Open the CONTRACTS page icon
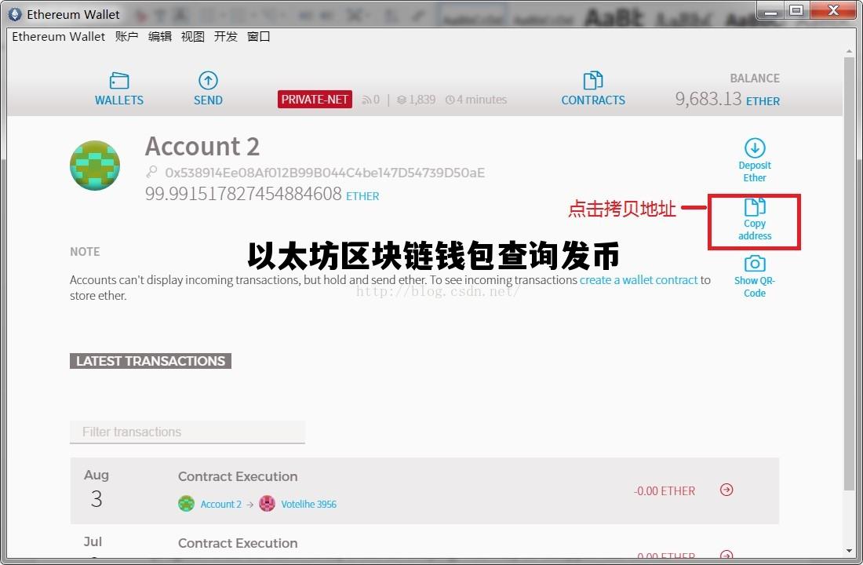Screen dimensions: 863x565 click(593, 81)
